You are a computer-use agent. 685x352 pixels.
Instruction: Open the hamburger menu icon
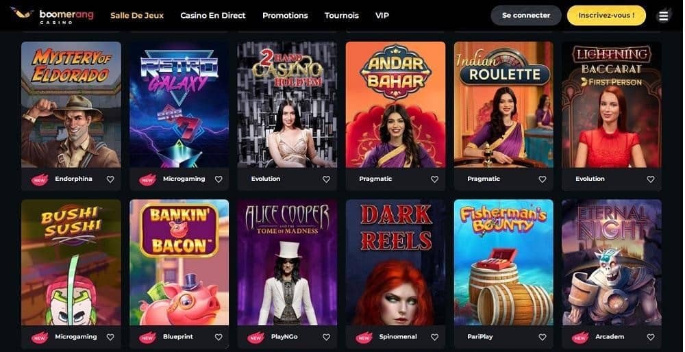[x=663, y=16]
